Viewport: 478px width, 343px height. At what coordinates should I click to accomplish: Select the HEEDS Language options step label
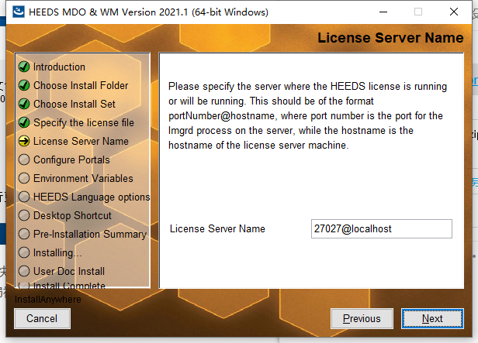click(x=92, y=197)
